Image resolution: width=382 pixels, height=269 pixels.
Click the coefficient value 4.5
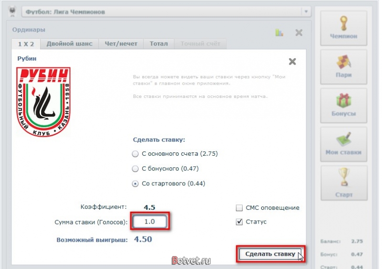tap(149, 207)
